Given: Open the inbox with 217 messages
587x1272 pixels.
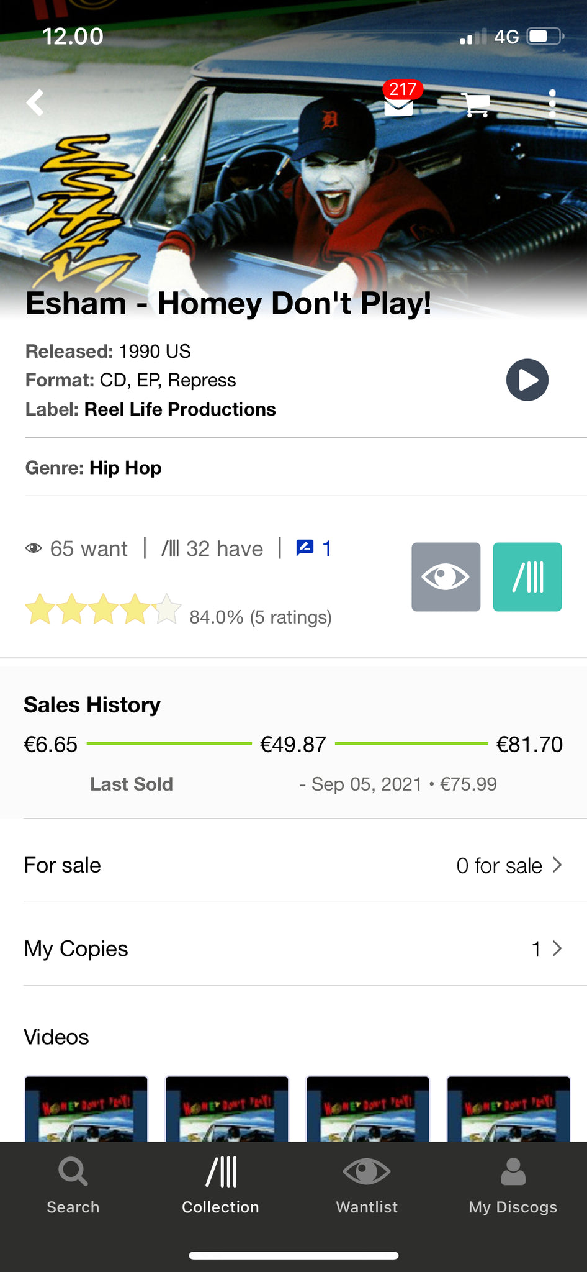Looking at the screenshot, I should pos(399,104).
